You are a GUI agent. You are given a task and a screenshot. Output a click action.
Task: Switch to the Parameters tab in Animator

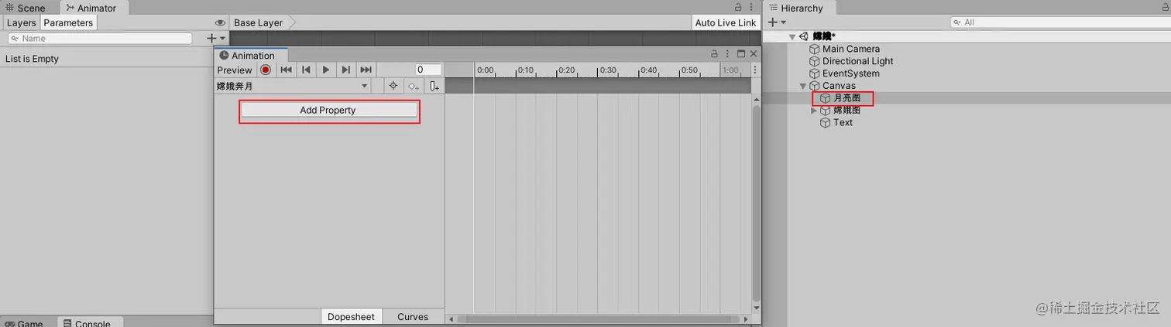click(68, 23)
